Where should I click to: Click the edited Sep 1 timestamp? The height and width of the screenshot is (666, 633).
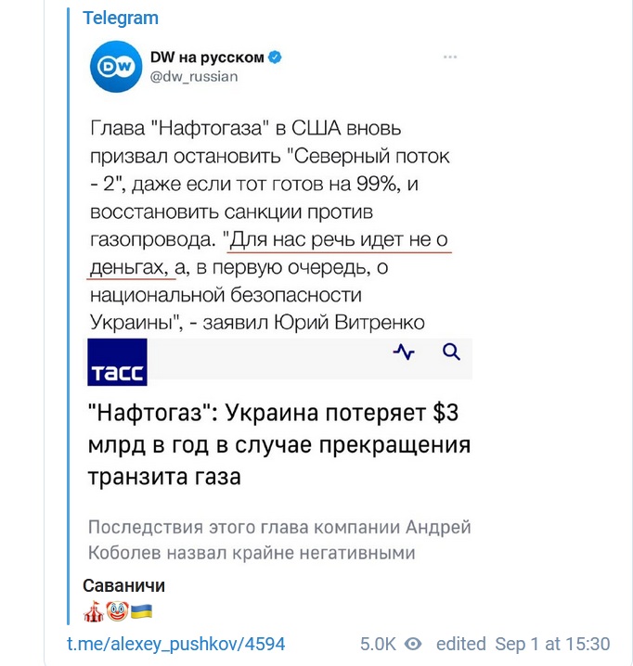coord(523,644)
